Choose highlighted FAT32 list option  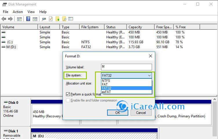[127, 88]
